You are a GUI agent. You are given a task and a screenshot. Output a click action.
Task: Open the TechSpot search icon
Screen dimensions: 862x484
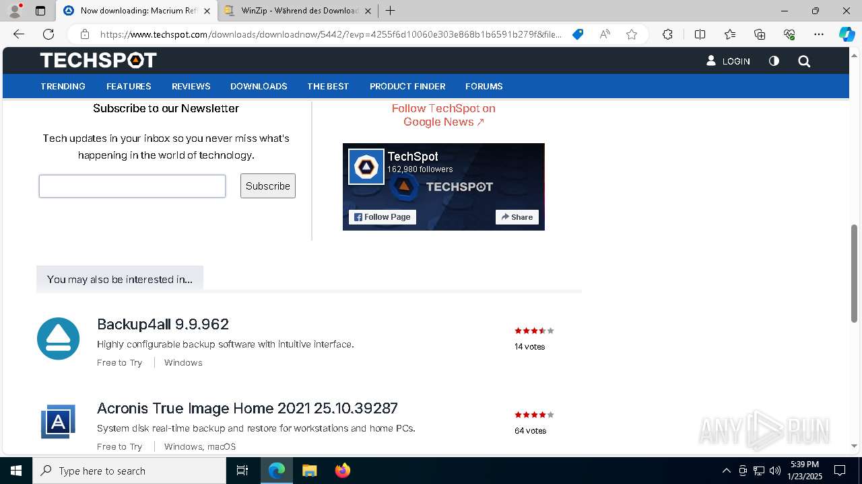click(804, 61)
